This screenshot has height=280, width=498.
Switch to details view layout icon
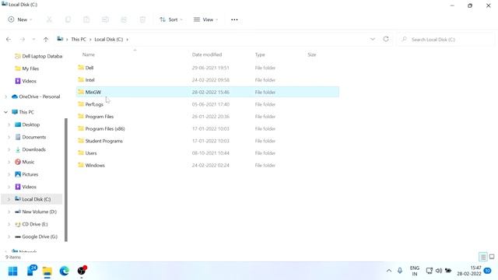(482, 257)
